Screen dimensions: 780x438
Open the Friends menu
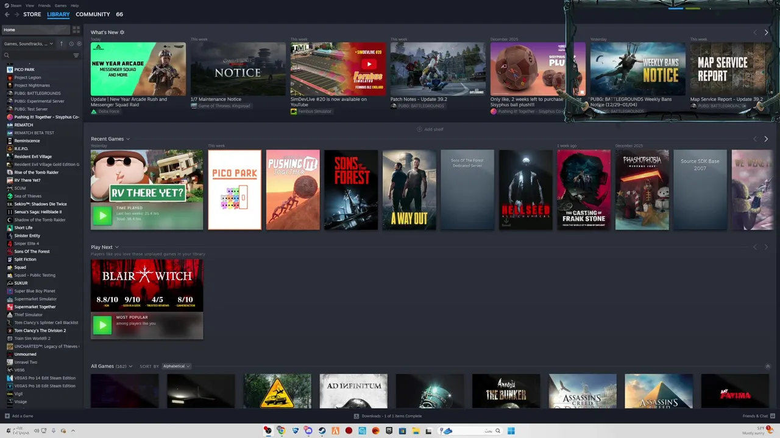(x=44, y=5)
